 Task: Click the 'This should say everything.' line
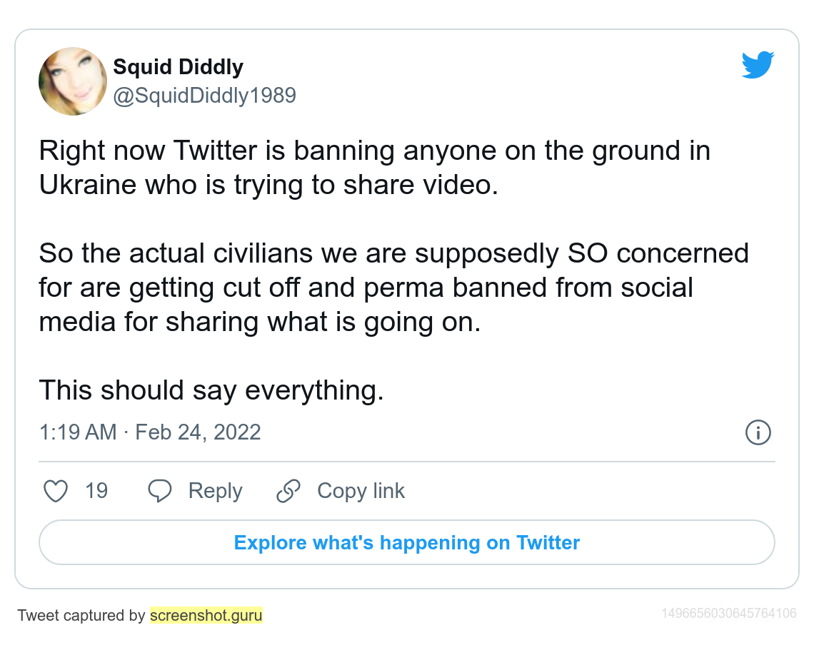(211, 390)
